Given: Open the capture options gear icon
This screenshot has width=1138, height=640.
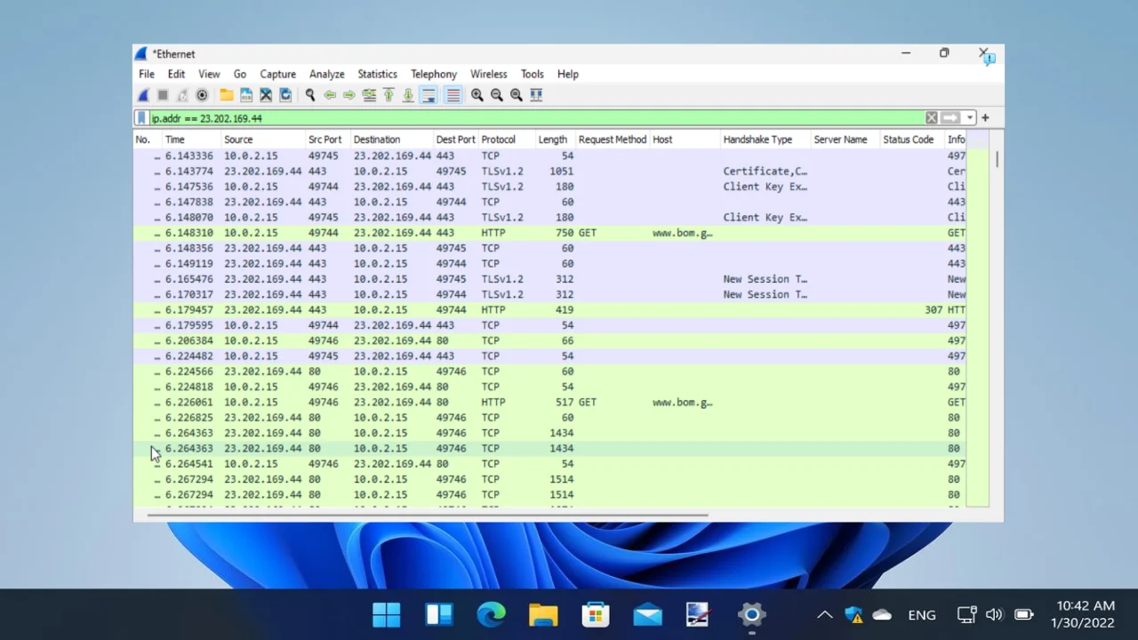Looking at the screenshot, I should 202,95.
